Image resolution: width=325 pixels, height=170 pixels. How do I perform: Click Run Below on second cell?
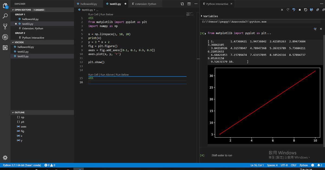122,74
